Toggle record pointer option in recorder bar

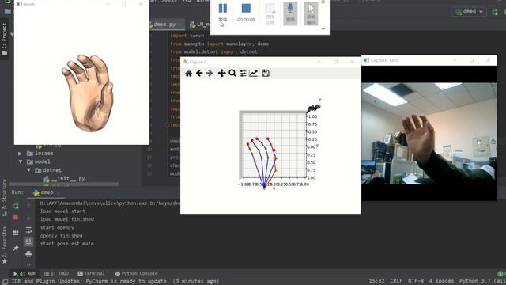click(x=311, y=13)
